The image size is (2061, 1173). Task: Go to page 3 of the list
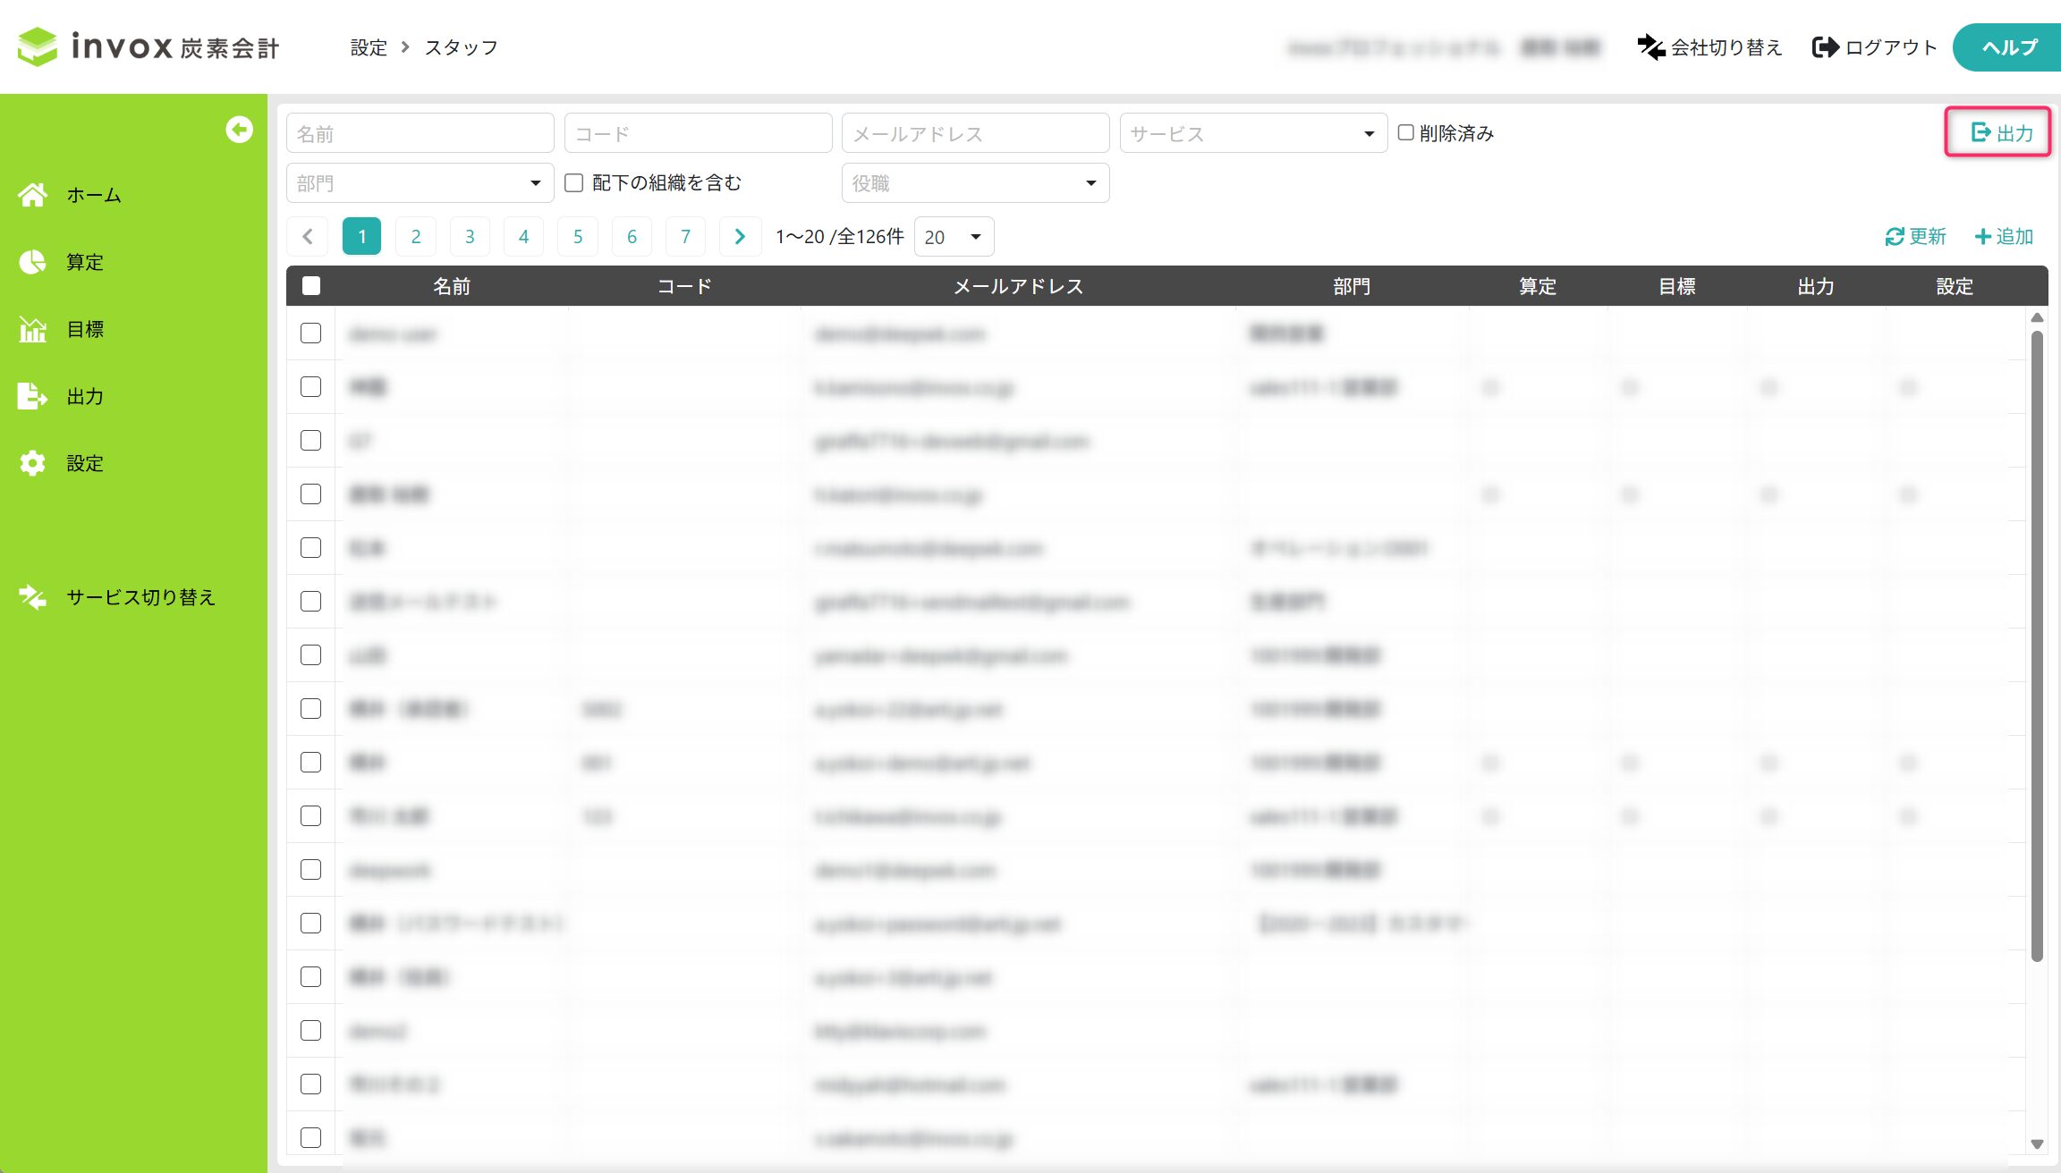[x=470, y=236]
